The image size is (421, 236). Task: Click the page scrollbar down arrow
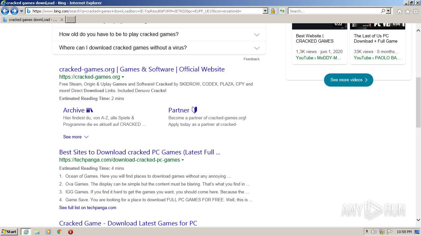418,220
